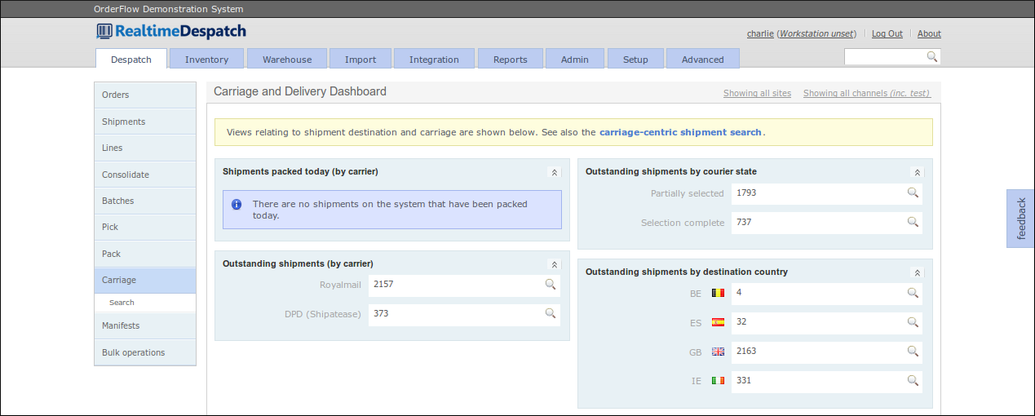
Task: Click the Workstation unset link
Action: click(817, 33)
